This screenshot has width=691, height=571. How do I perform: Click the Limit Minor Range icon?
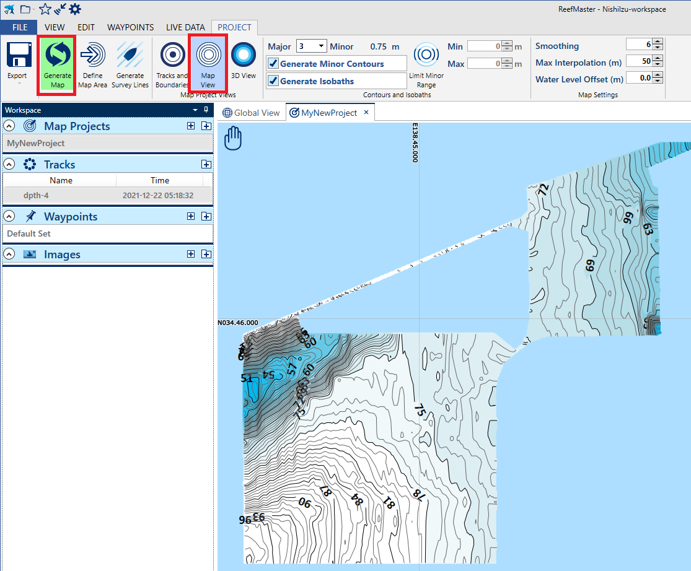tap(426, 56)
